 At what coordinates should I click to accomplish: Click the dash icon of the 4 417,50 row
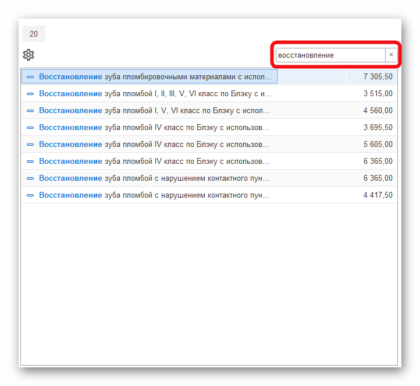pyautogui.click(x=30, y=195)
